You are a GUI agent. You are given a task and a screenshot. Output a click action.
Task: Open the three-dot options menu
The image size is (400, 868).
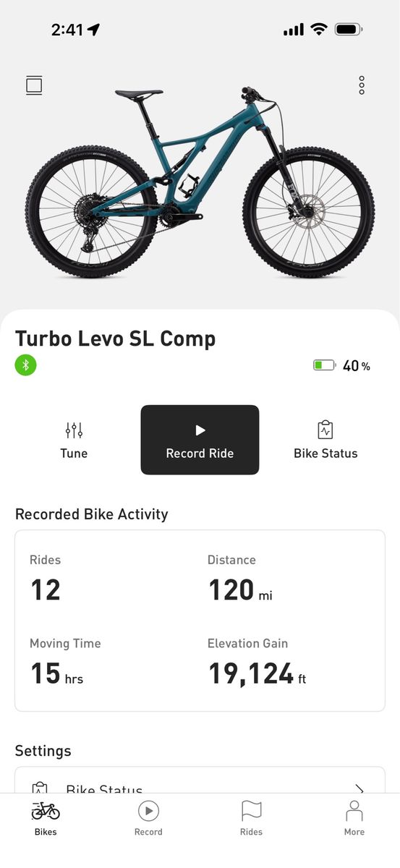coord(362,85)
